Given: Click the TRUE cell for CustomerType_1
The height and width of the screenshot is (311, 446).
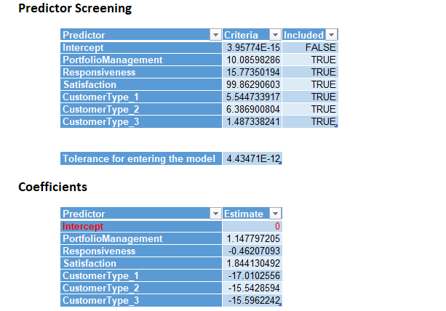Looking at the screenshot, I should [310, 97].
